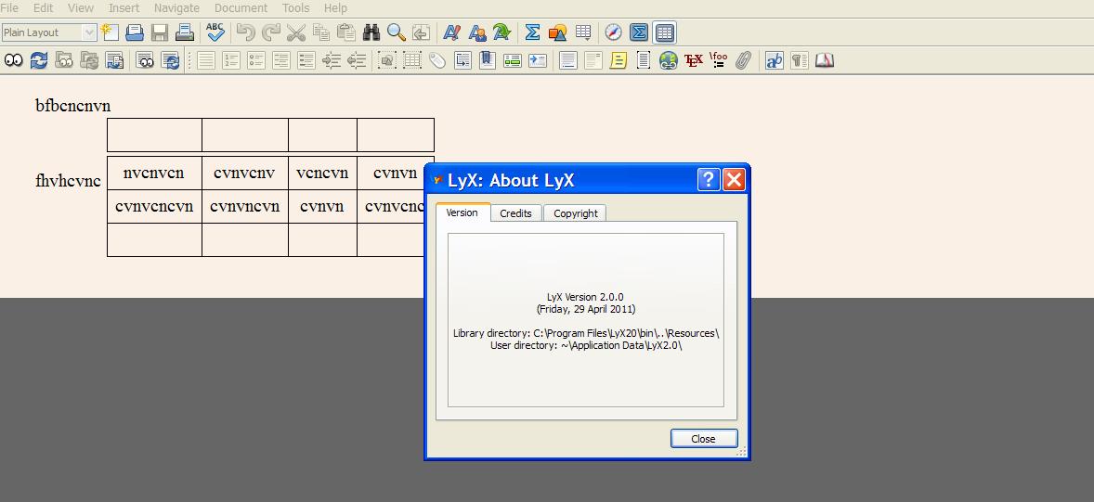Include file paperclip icon
The height and width of the screenshot is (502, 1094).
point(744,60)
